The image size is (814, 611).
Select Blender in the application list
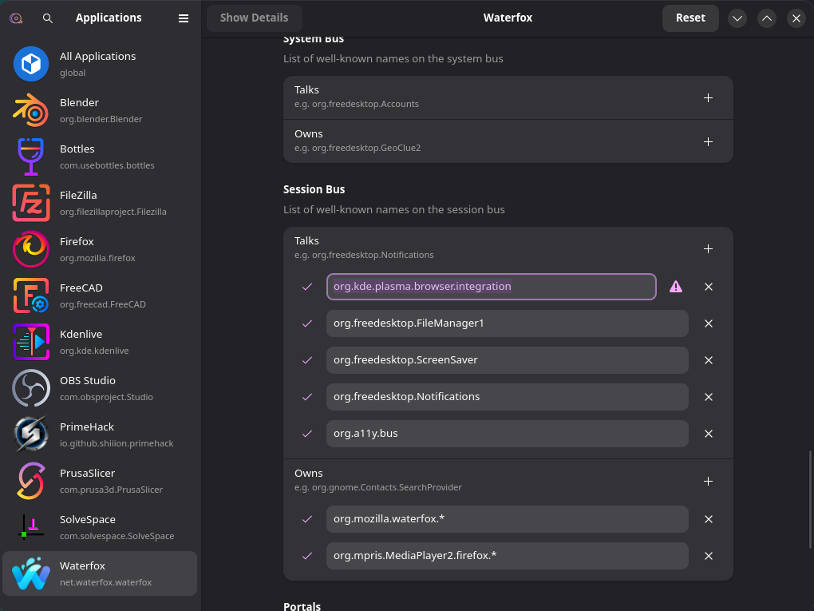pos(100,110)
